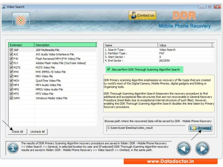This screenshot has height=167, width=223.
Task: Uncheck the WMV extension checkbox
Action: click(11, 98)
